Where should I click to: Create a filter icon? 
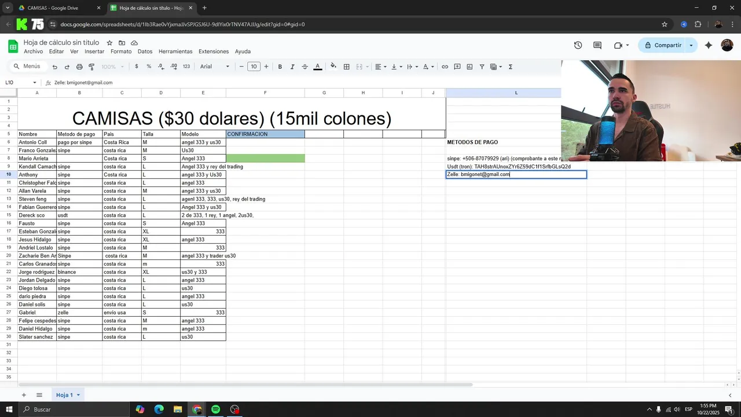(482, 67)
